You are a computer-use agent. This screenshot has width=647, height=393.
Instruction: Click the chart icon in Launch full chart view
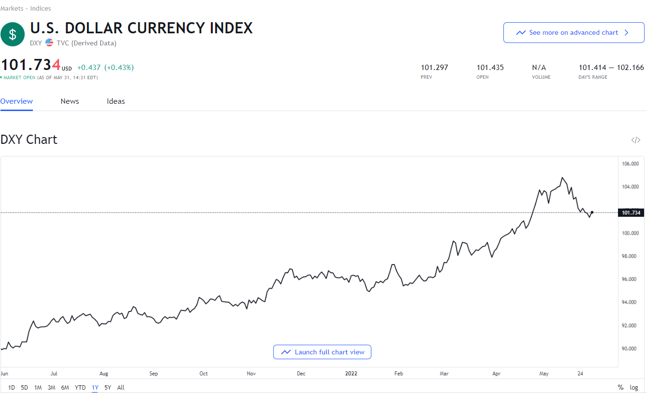click(x=286, y=352)
